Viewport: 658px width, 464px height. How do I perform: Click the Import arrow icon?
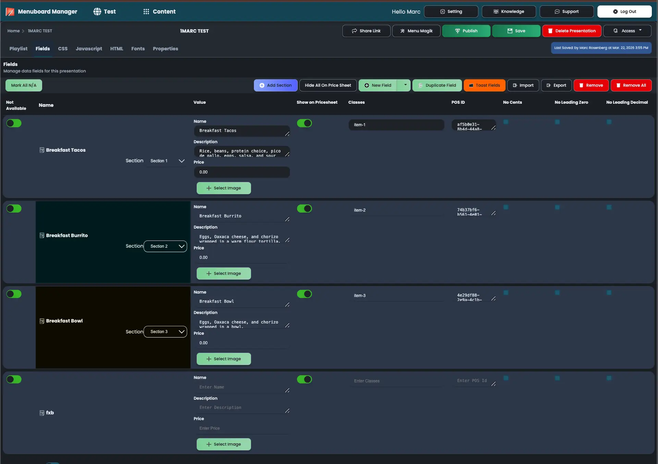[x=515, y=85]
